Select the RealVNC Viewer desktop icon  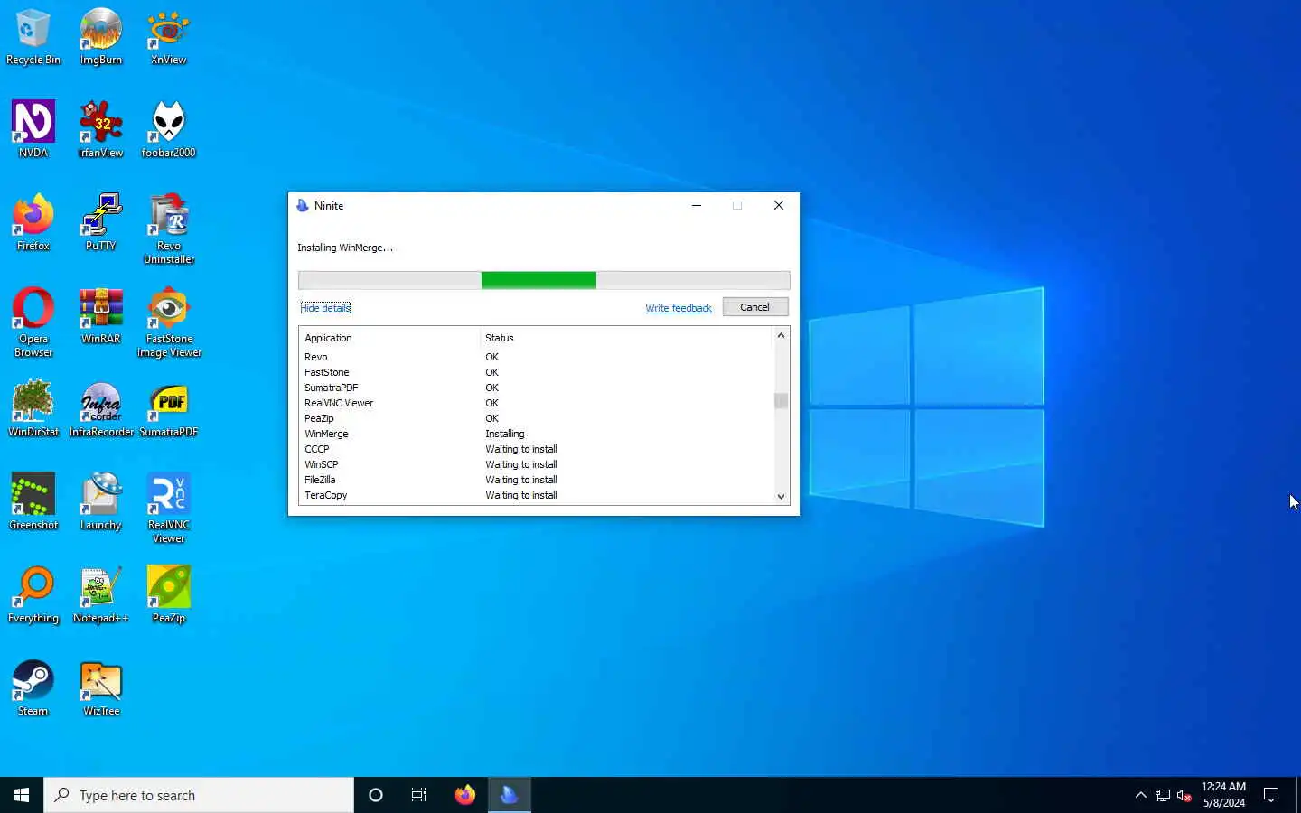(x=168, y=509)
